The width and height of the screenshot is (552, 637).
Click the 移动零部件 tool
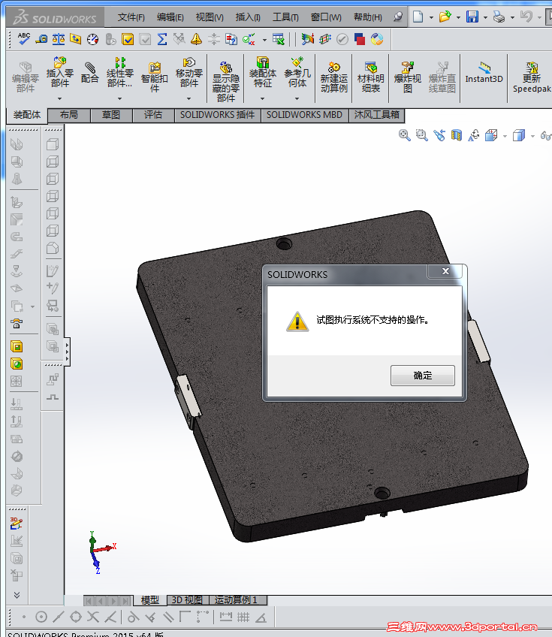[x=189, y=72]
